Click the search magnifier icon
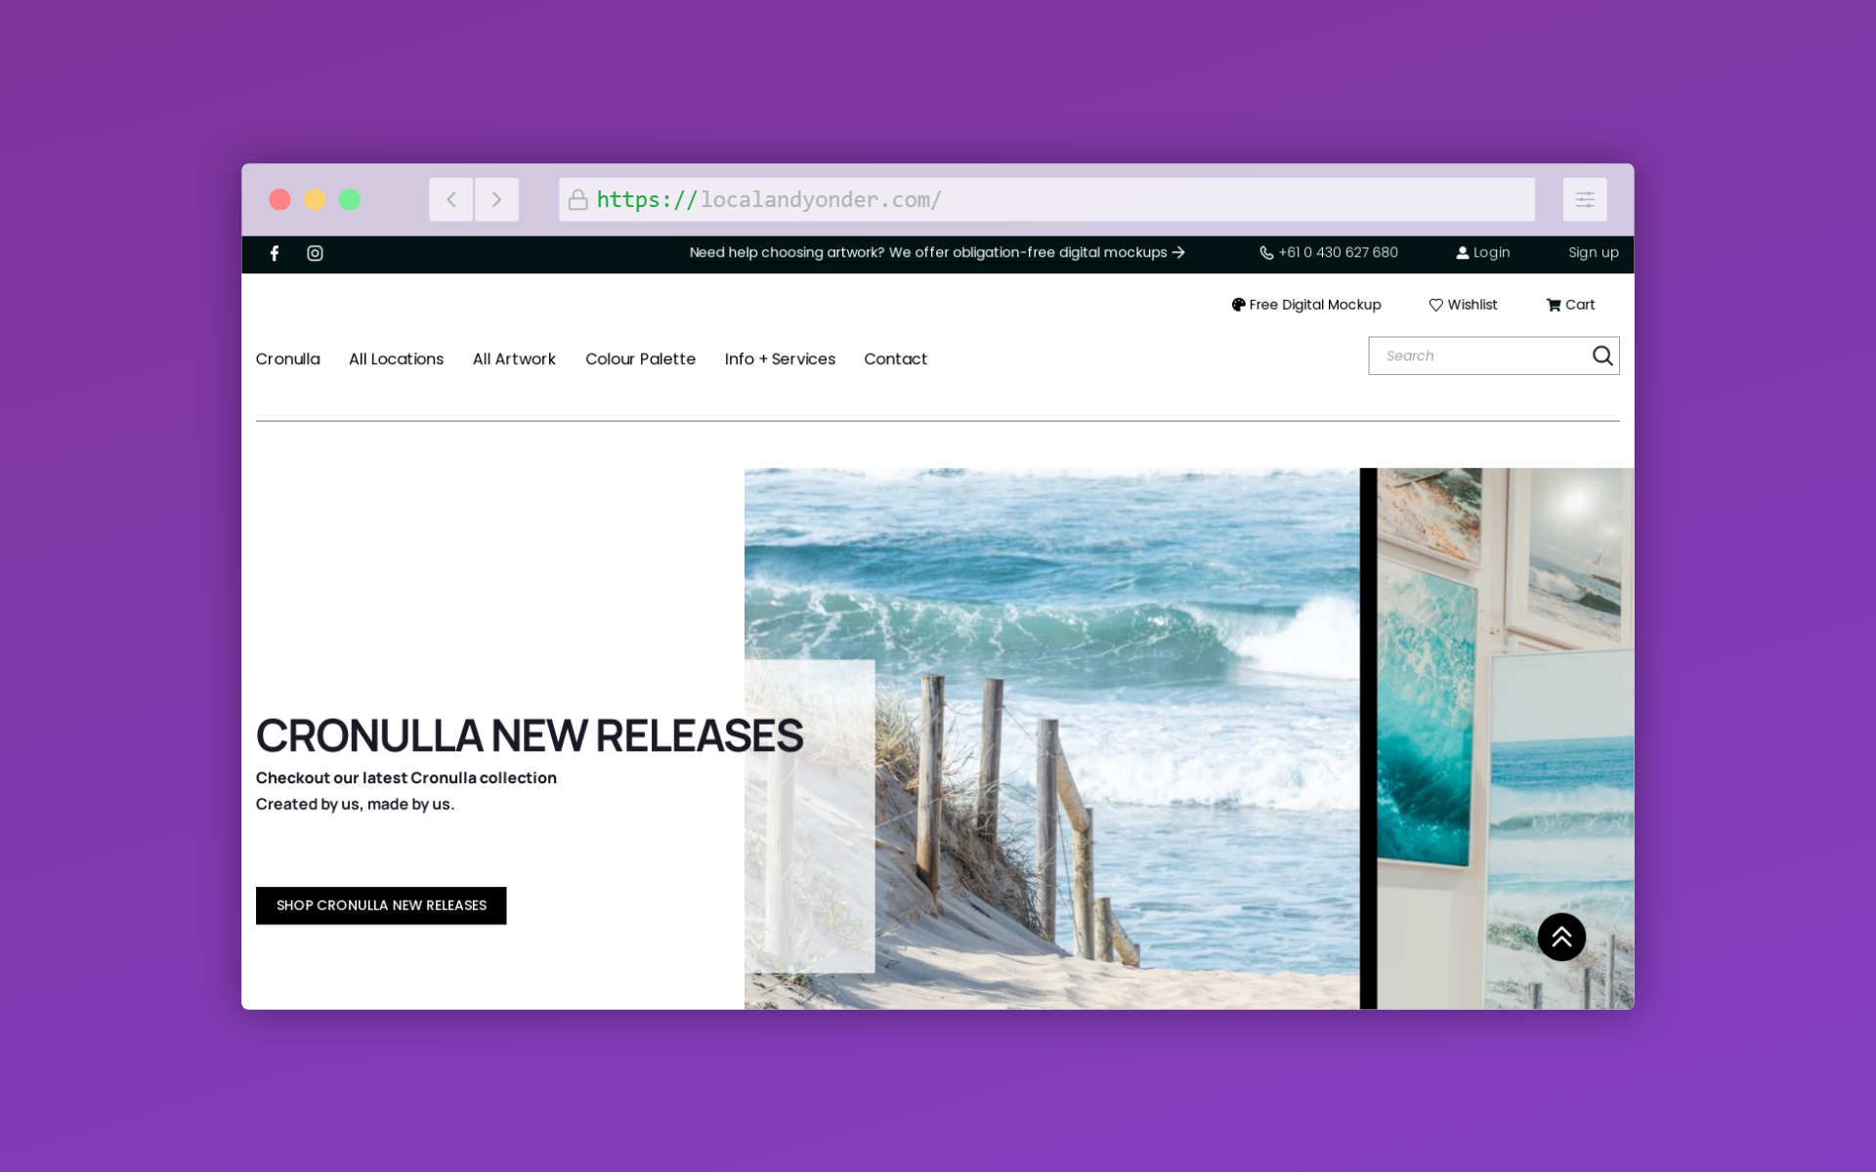The image size is (1876, 1172). pyautogui.click(x=1602, y=356)
